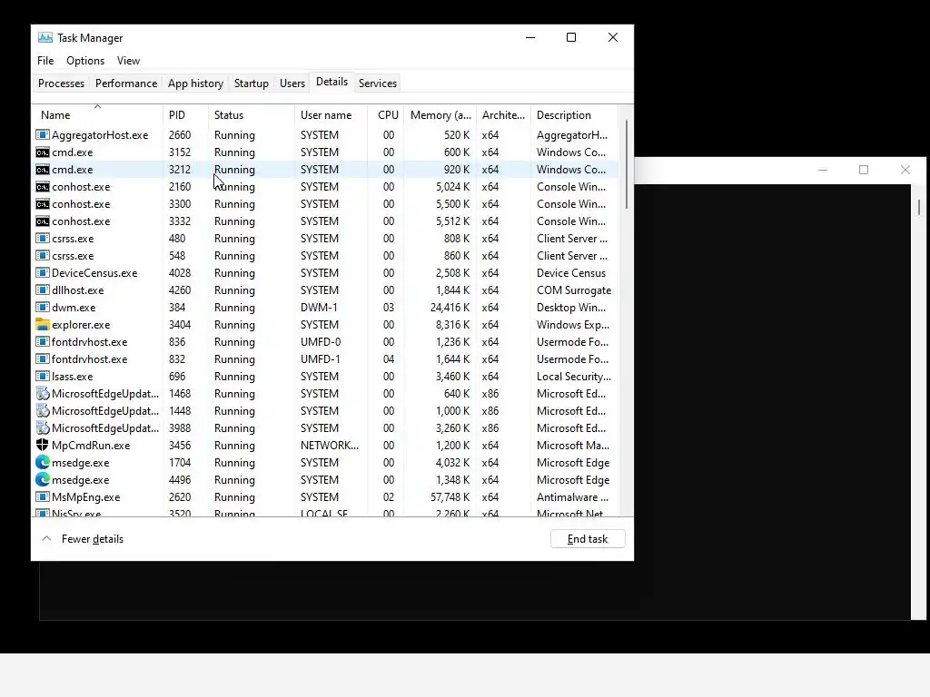Screen dimensions: 930x697
Task: Click the COM Surrogate description
Action: point(574,290)
